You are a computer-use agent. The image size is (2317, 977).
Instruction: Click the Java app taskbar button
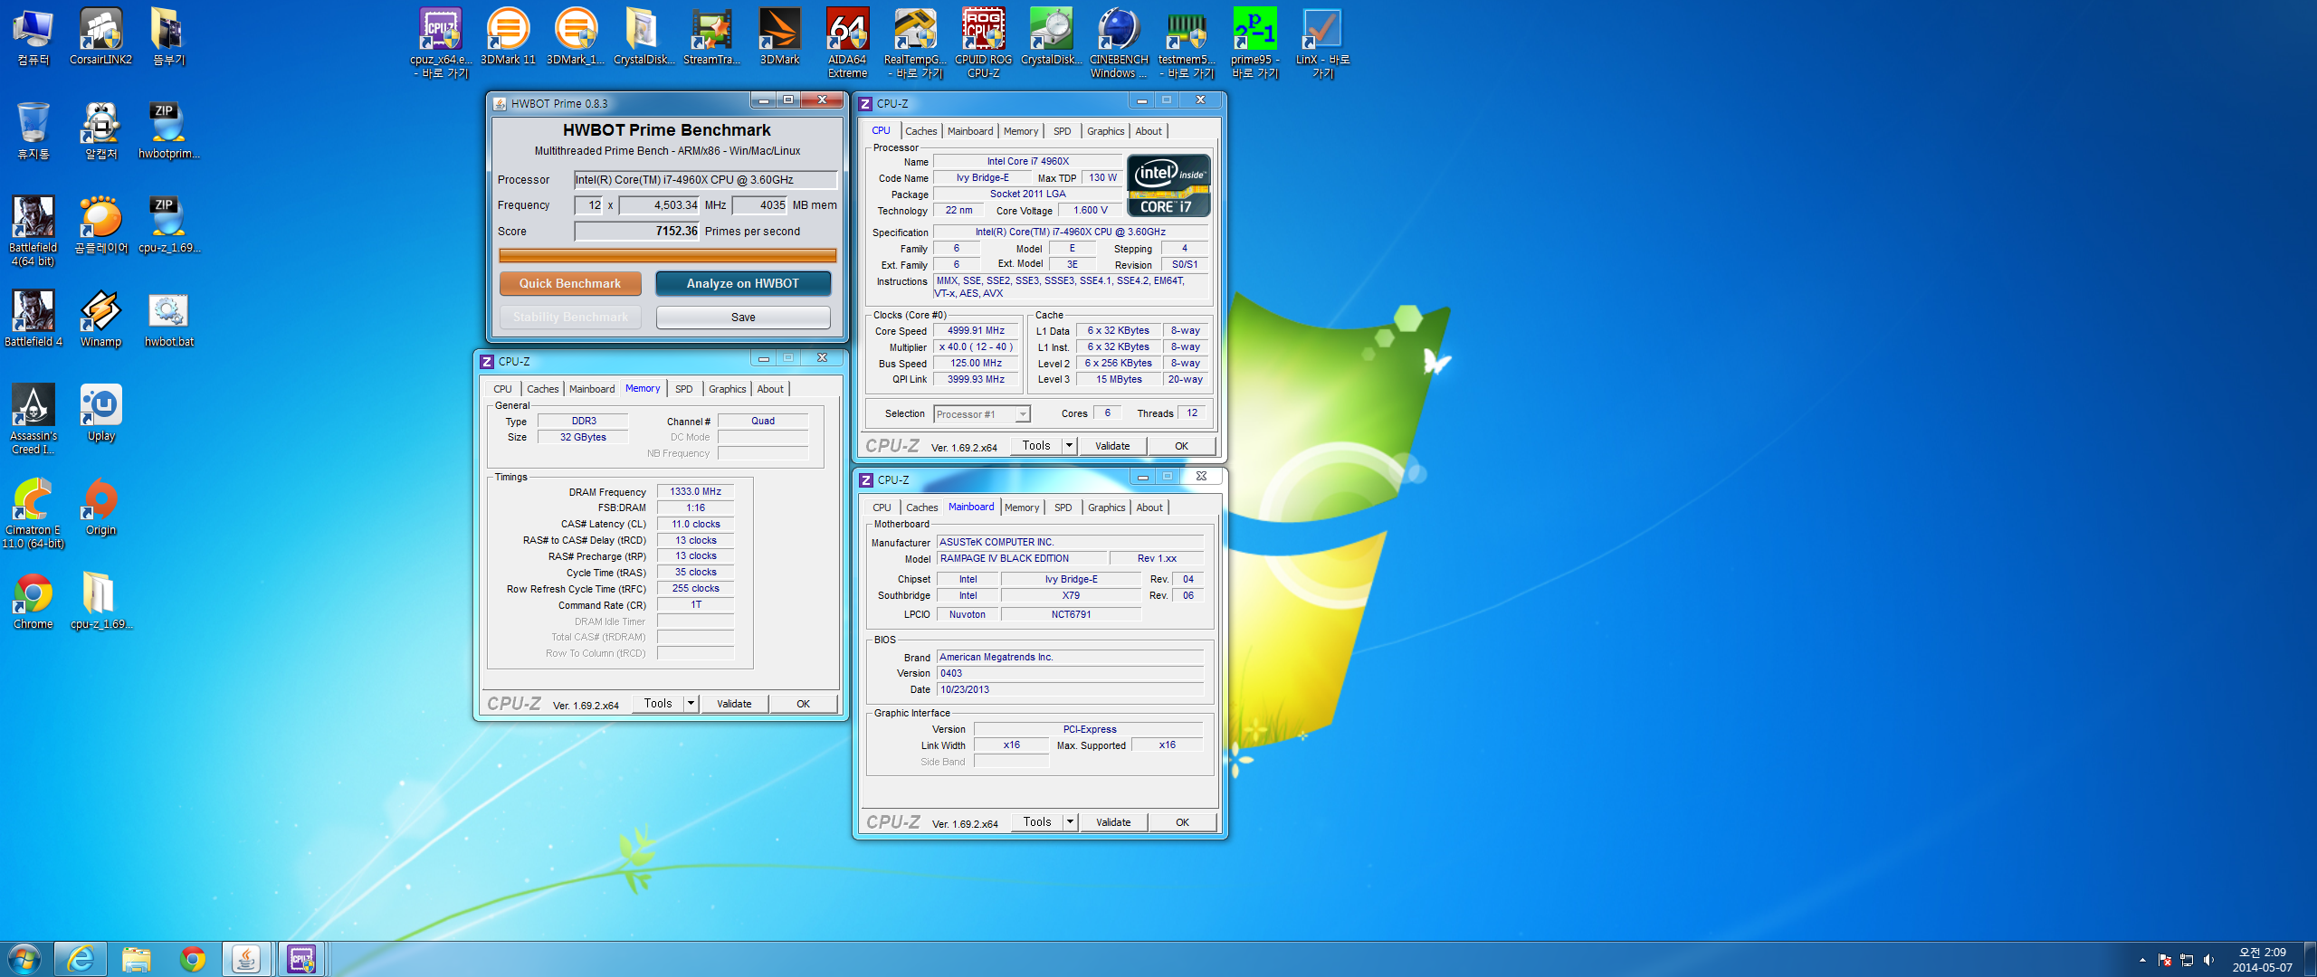coord(246,959)
